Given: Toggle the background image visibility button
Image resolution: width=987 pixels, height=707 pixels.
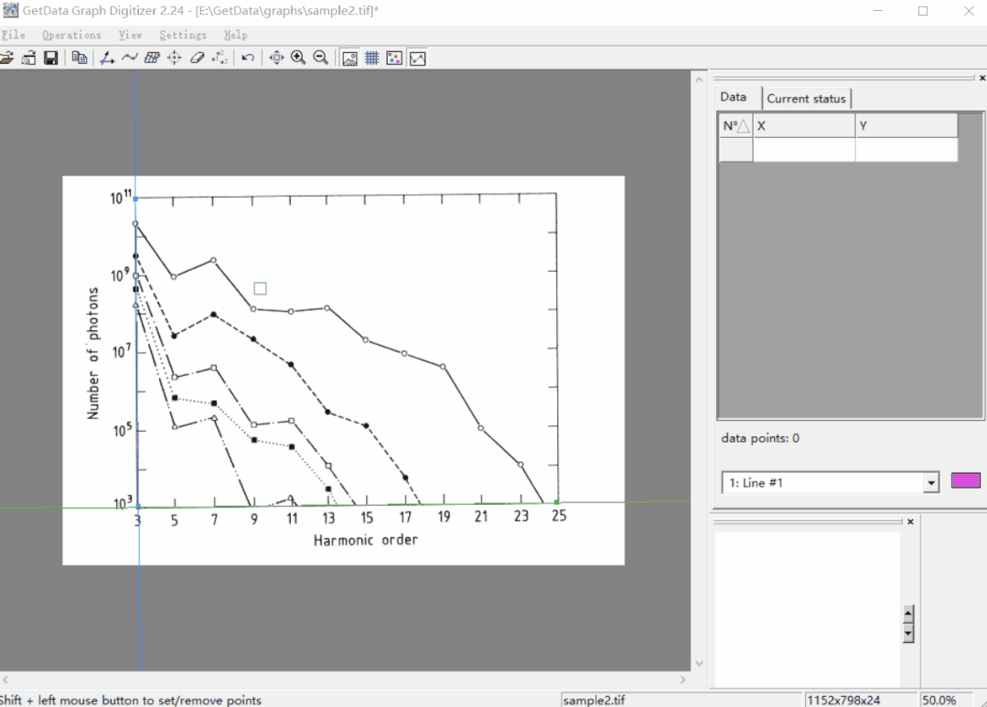Looking at the screenshot, I should click(349, 57).
